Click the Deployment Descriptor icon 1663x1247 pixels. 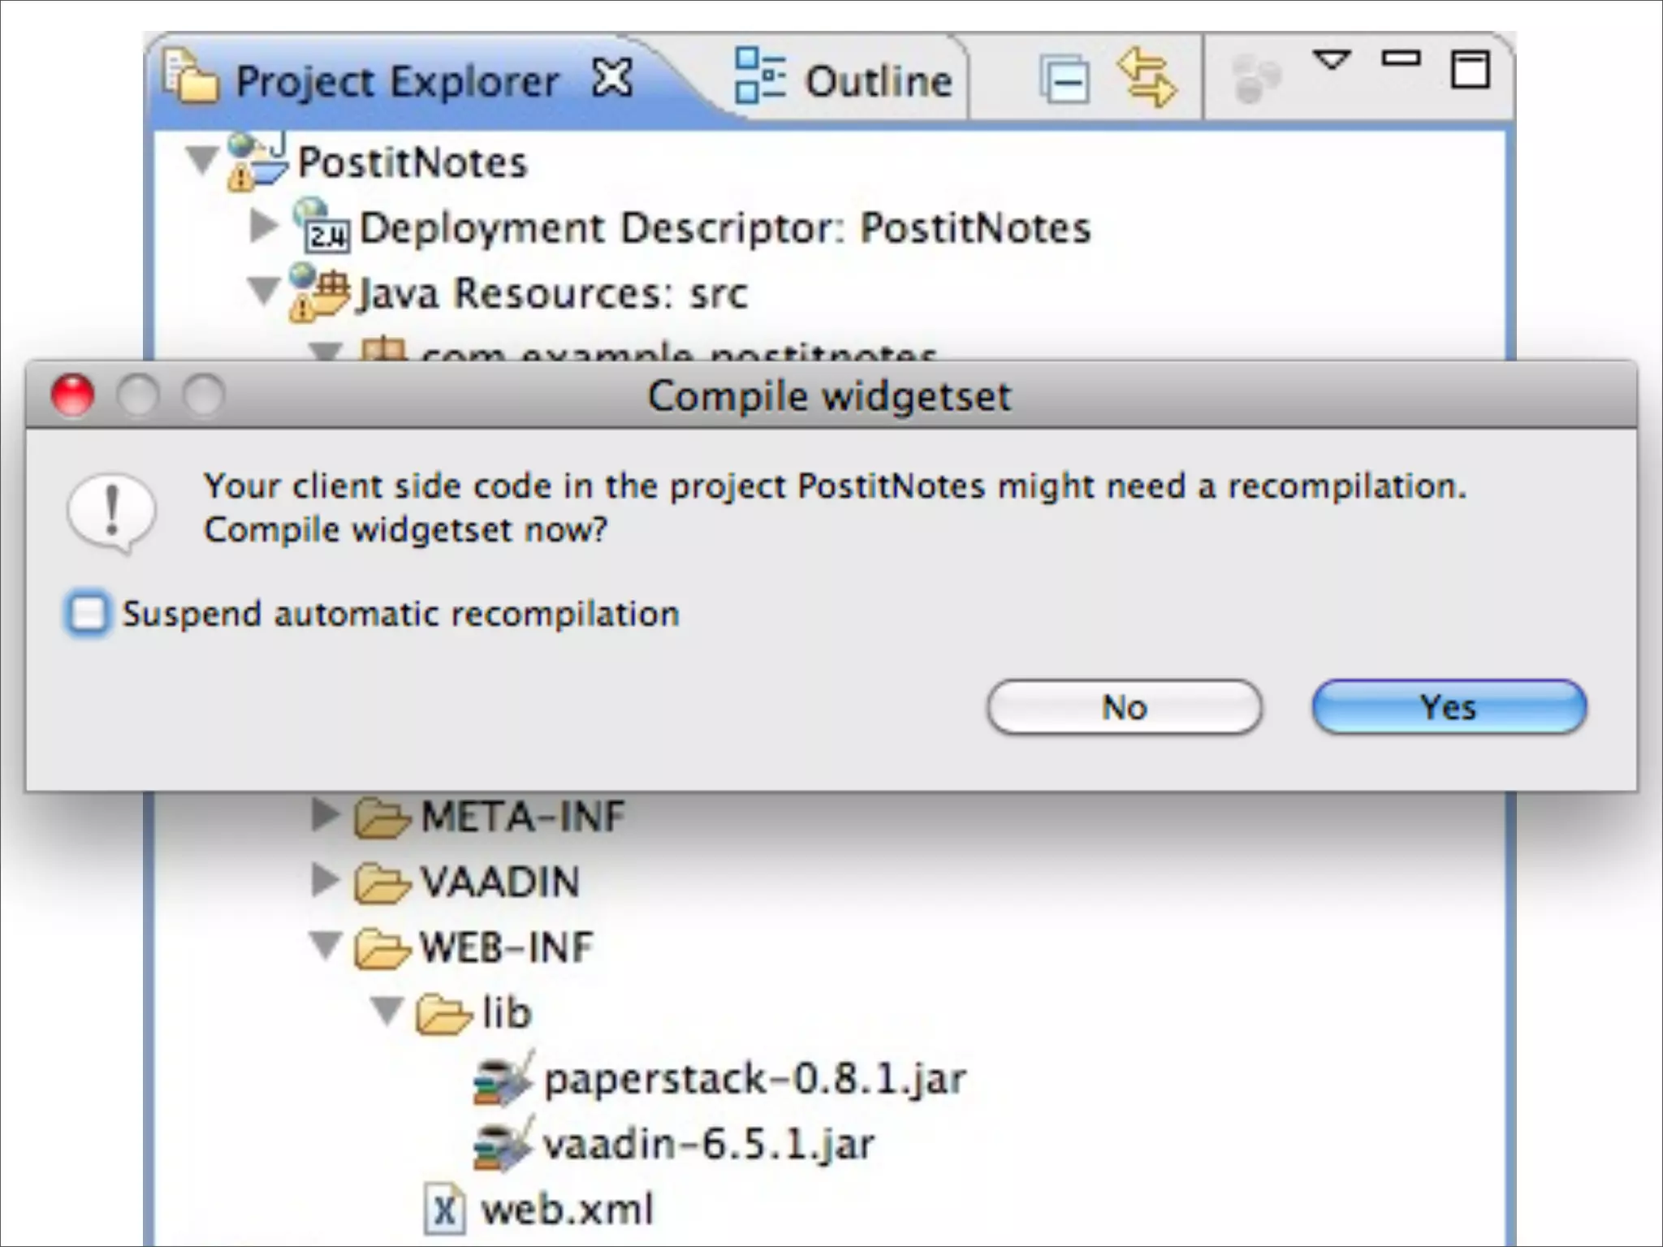tap(322, 227)
